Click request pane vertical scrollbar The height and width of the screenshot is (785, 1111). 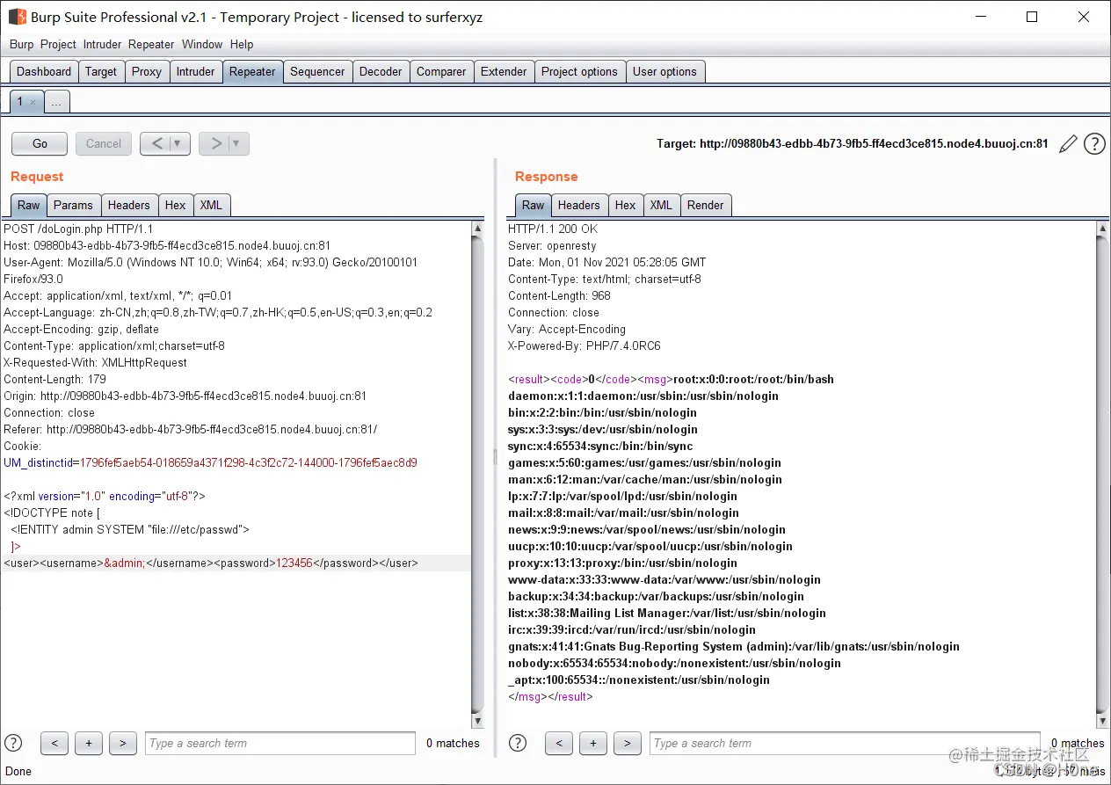[x=477, y=475]
